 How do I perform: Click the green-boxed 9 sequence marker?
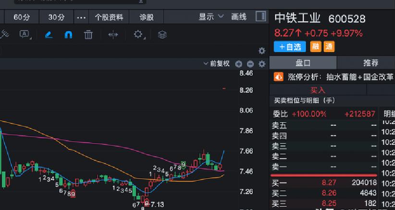pyautogui.click(x=184, y=165)
